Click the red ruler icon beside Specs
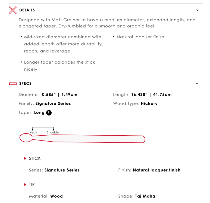The width and height of the screenshot is (210, 203). click(13, 84)
